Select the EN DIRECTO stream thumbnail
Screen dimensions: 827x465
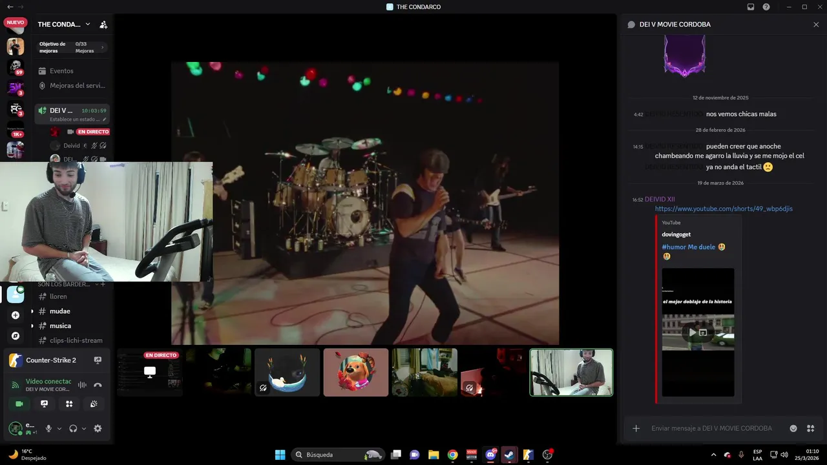pos(150,373)
